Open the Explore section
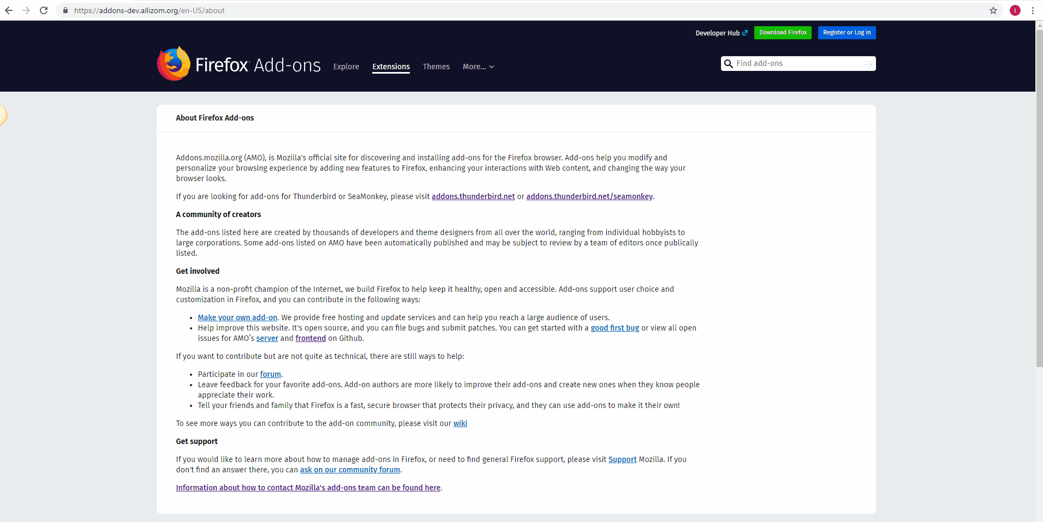This screenshot has width=1043, height=522. coord(346,67)
